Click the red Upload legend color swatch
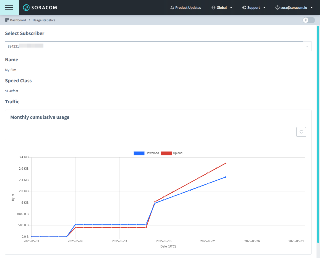The height and width of the screenshot is (258, 320). (x=166, y=153)
